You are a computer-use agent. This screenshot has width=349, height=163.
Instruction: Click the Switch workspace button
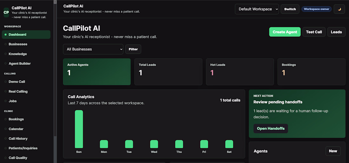pos(290,9)
